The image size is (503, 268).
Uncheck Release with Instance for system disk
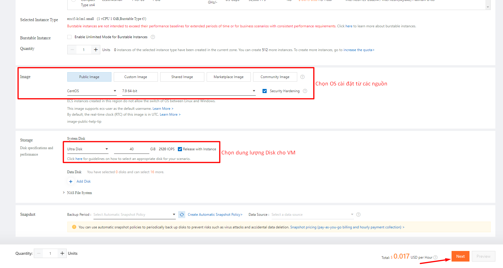pyautogui.click(x=180, y=149)
